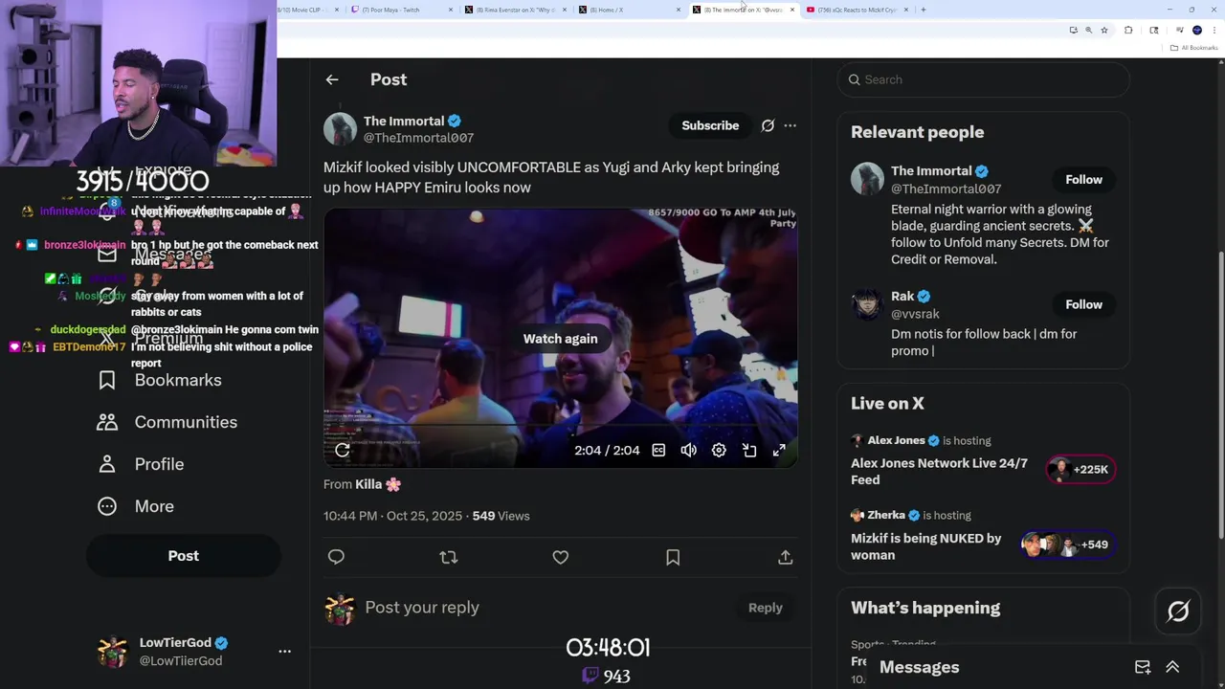Open The Immortal's profile avatar on post
Viewport: 1225px width, 689px height.
(x=340, y=129)
